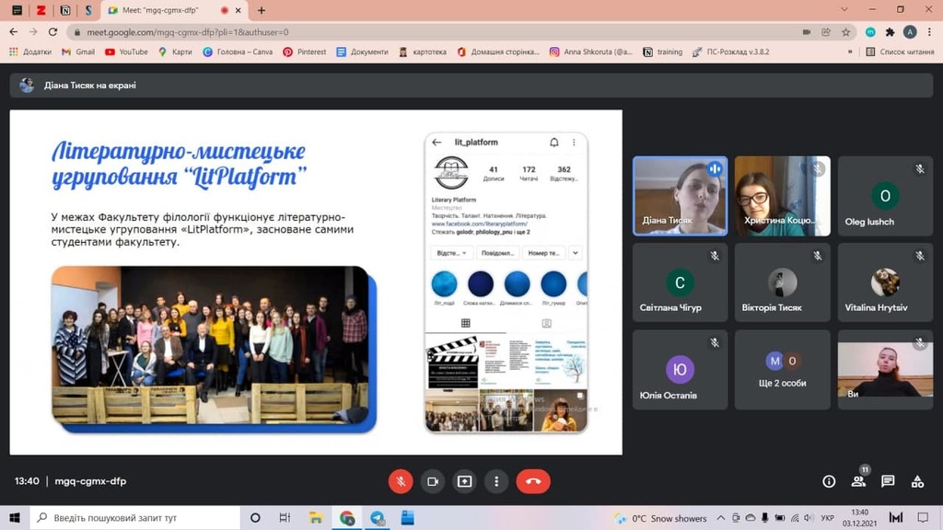The height and width of the screenshot is (530, 943).
Task: Open meeting details info icon
Action: [x=829, y=481]
